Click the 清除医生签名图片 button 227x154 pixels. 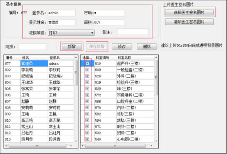[x=189, y=22]
